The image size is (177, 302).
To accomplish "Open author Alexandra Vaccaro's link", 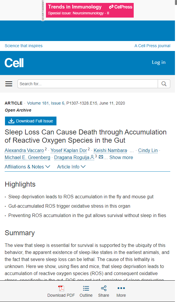I will pos(24,151).
